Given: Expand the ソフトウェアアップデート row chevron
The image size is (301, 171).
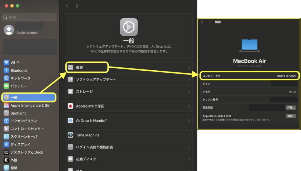Looking at the screenshot, I should click(189, 79).
